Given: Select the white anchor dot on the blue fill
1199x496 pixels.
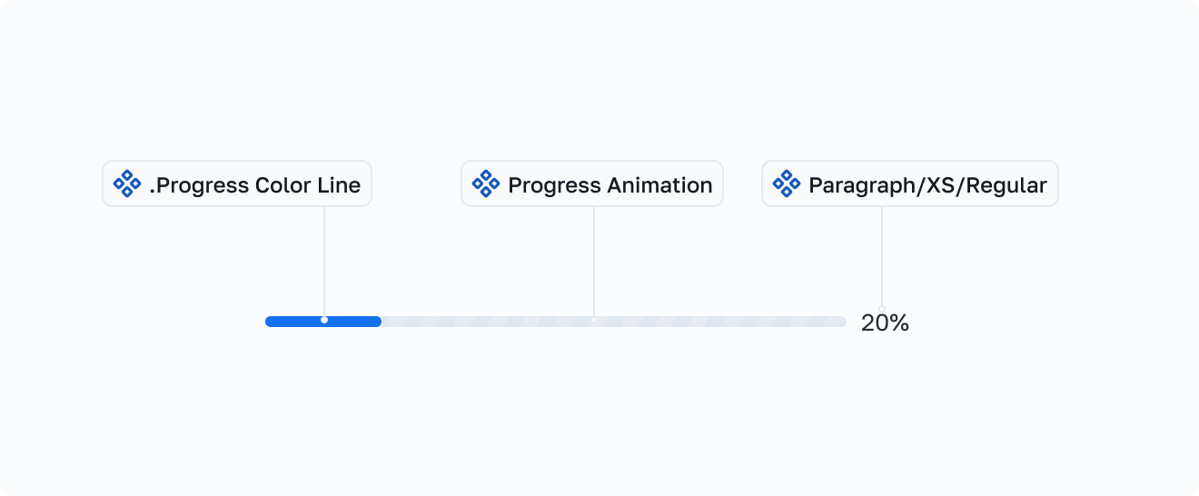Looking at the screenshot, I should (x=324, y=320).
